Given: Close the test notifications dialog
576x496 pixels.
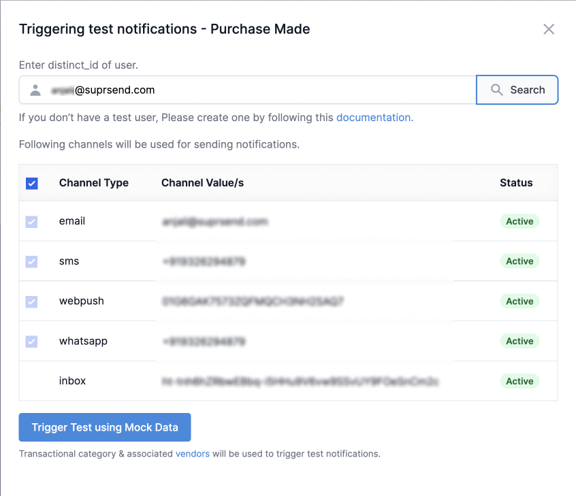Looking at the screenshot, I should point(549,29).
